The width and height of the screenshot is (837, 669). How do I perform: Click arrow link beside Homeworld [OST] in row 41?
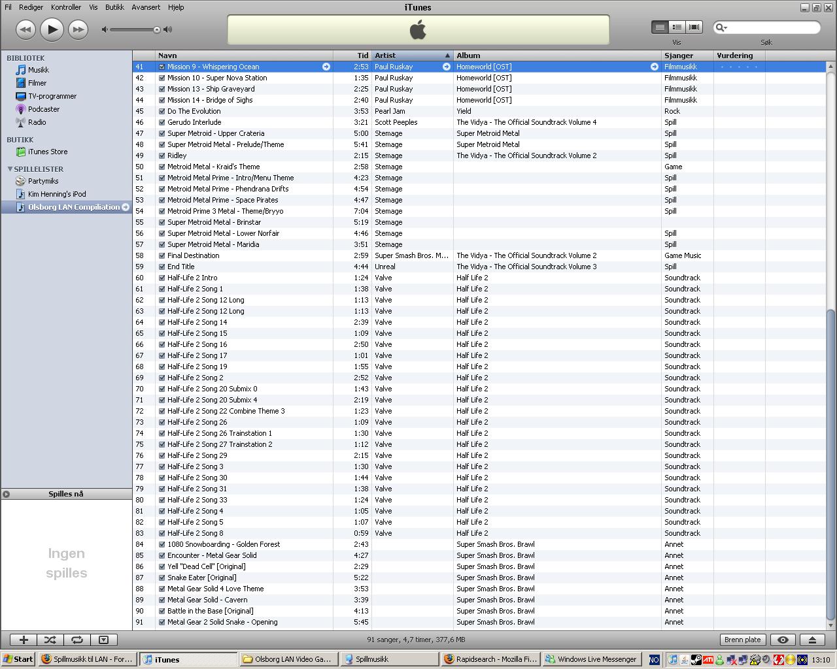tap(654, 67)
